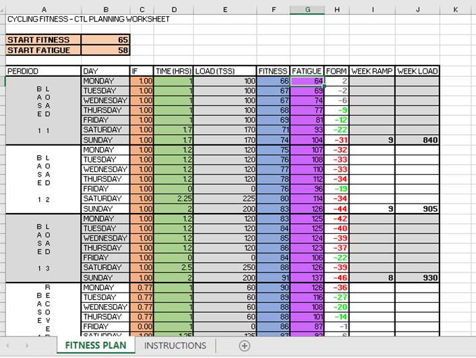
Task: Select column B header
Action: click(106, 9)
